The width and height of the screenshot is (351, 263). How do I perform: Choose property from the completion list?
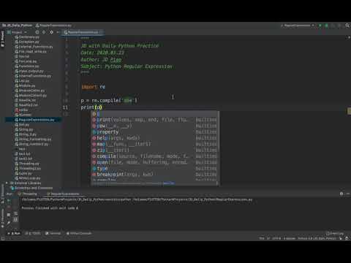pos(155,131)
